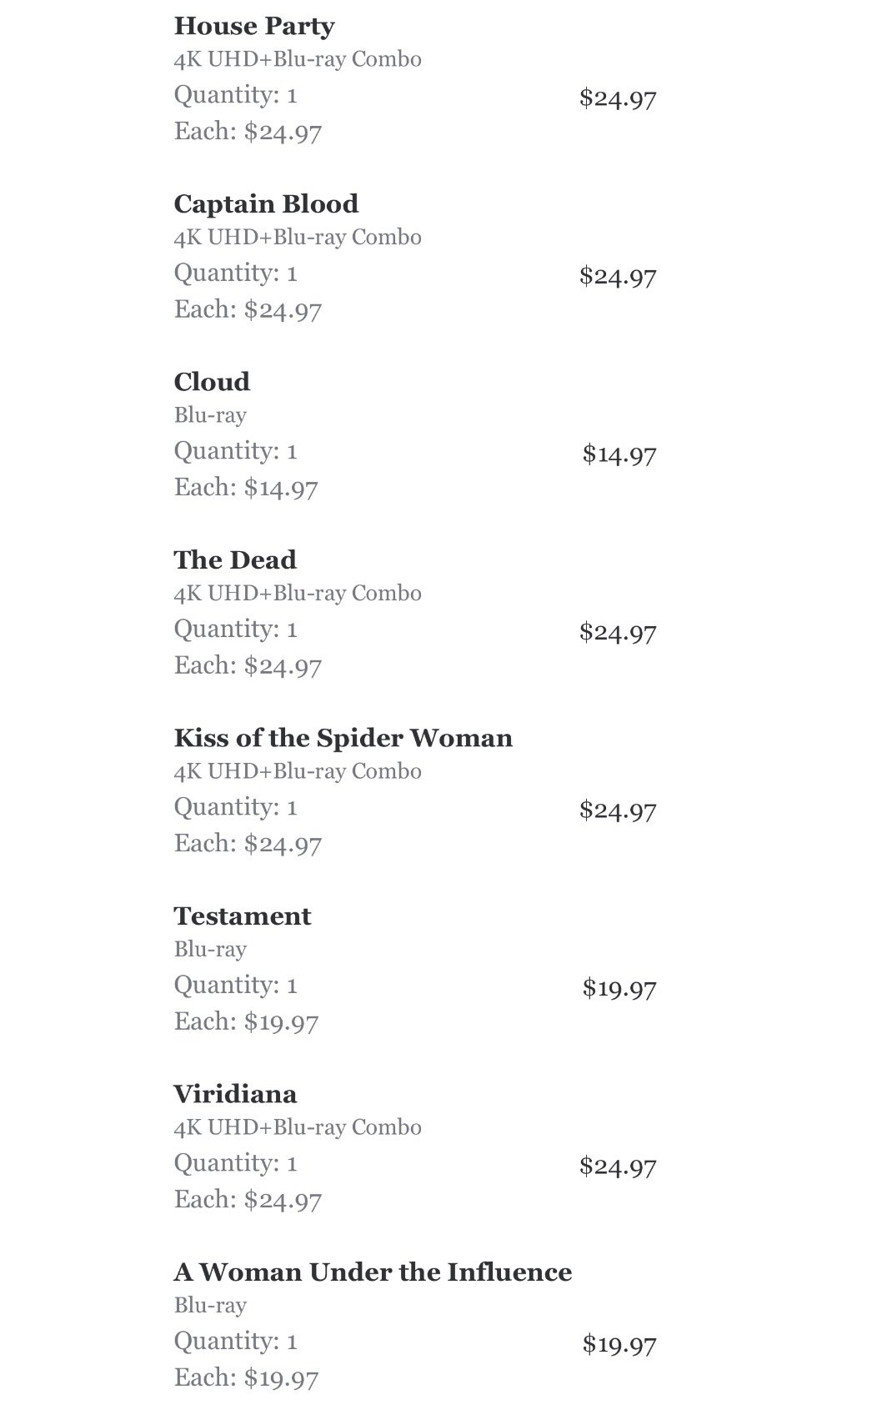Image resolution: width=887 pixels, height=1425 pixels.
Task: Click Testament's line total on the right
Action: point(619,988)
